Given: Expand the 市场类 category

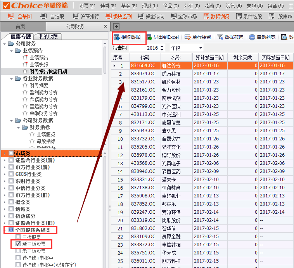Looking at the screenshot, I should [5, 154].
